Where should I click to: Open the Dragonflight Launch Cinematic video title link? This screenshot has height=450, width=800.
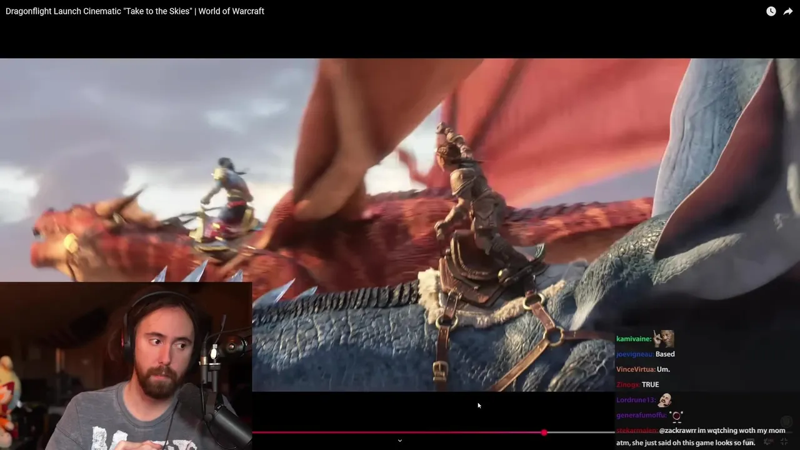click(135, 11)
